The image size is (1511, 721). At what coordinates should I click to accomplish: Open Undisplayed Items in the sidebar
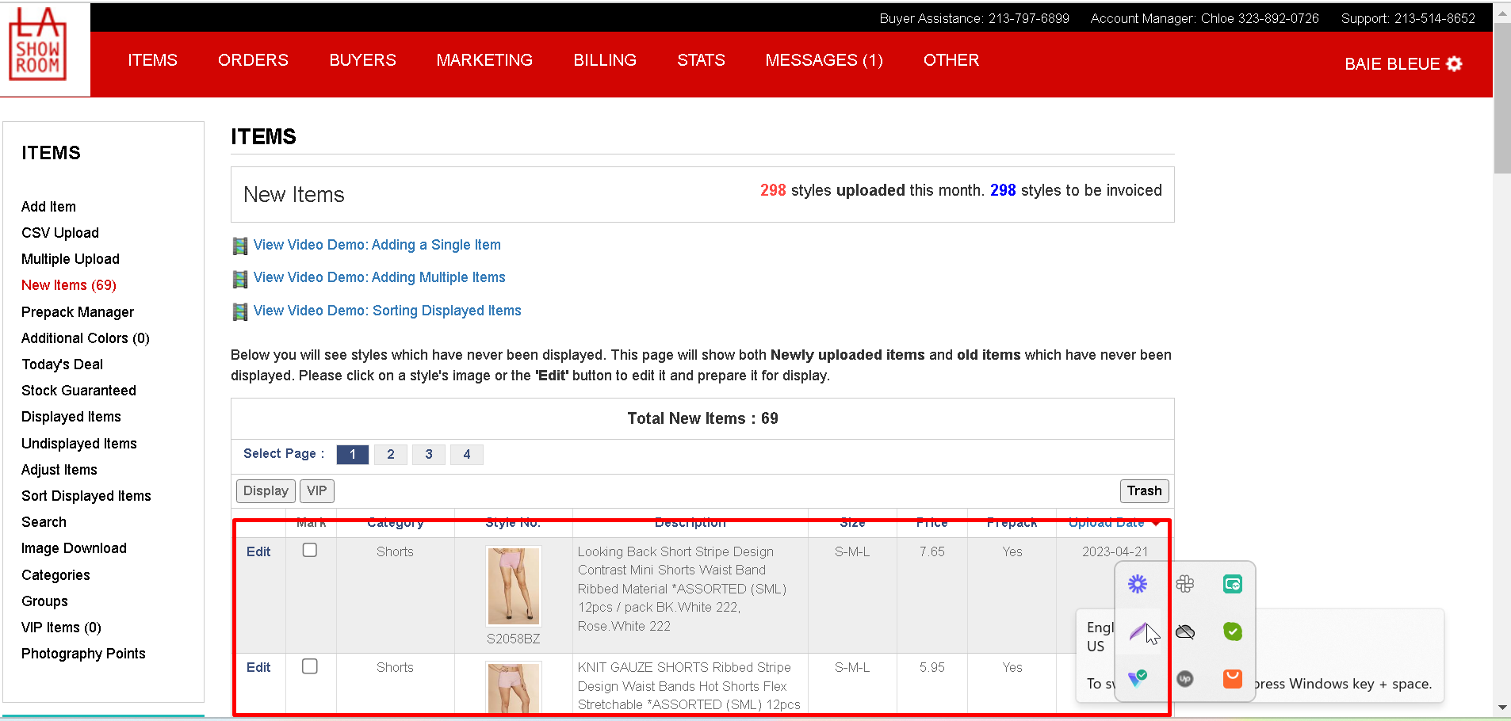pyautogui.click(x=79, y=444)
